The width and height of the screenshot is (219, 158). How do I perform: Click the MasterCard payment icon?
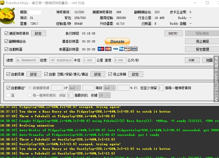108,49
